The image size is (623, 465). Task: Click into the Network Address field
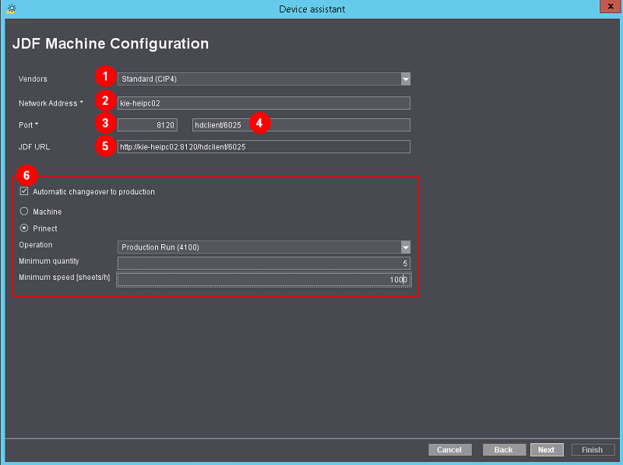point(263,102)
